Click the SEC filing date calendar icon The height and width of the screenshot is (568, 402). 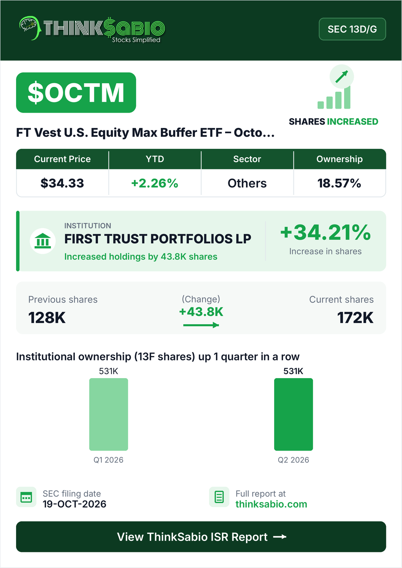(26, 497)
